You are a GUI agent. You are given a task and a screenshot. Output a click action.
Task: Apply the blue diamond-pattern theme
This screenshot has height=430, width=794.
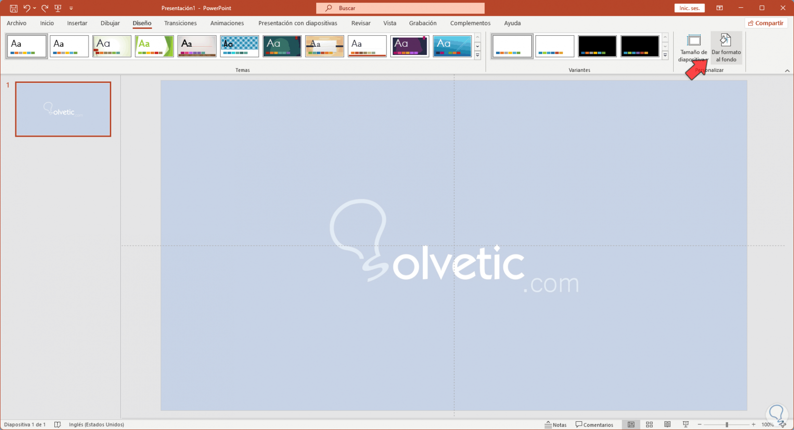[x=240, y=46]
